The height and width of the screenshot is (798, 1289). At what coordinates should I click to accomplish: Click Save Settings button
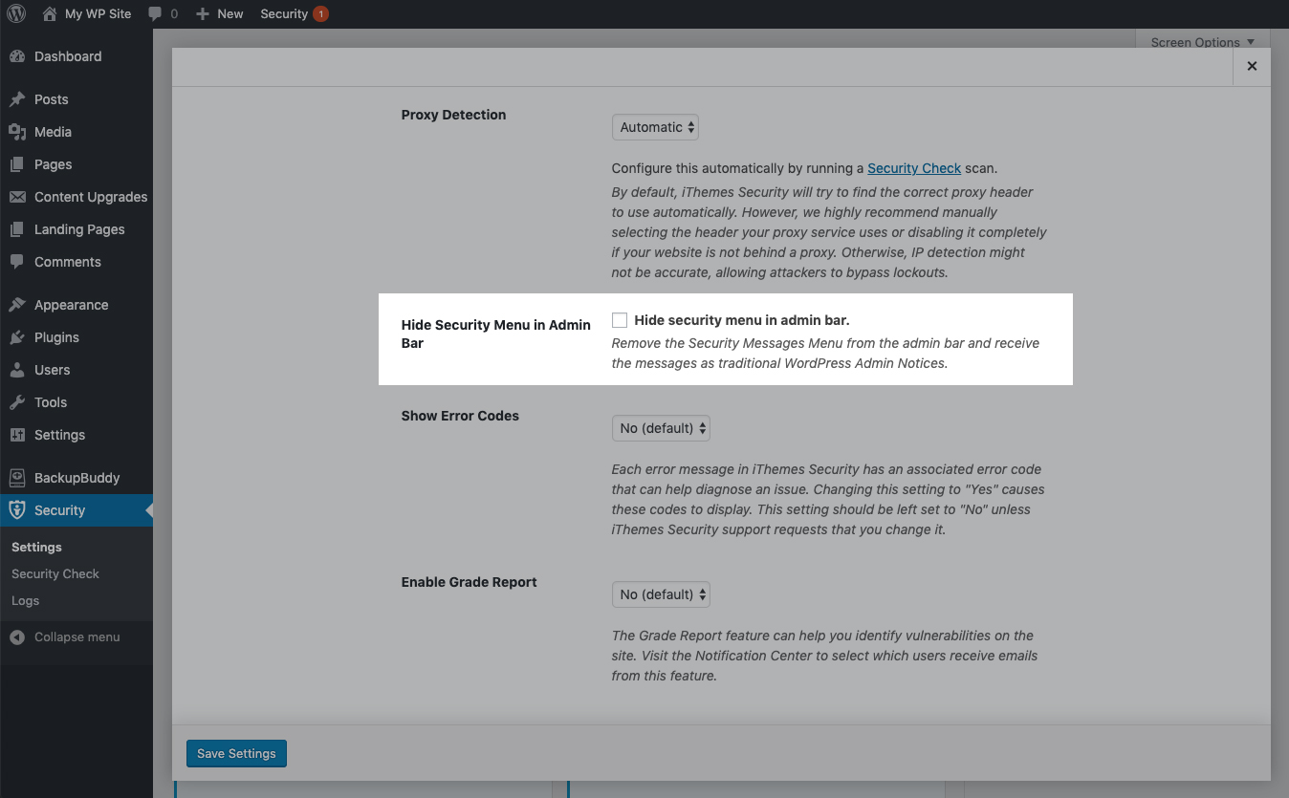coord(236,753)
